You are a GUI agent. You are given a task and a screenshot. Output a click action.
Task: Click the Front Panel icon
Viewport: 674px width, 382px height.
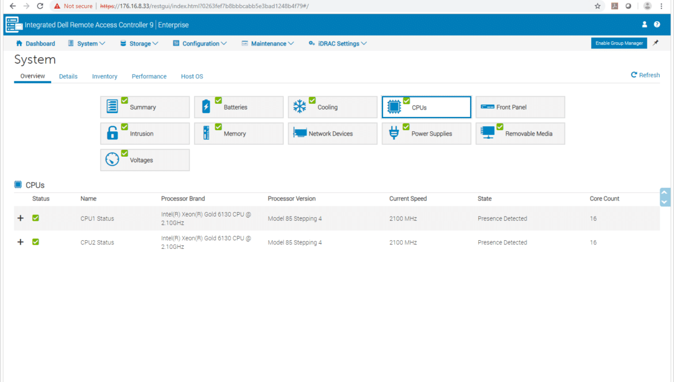pos(487,107)
